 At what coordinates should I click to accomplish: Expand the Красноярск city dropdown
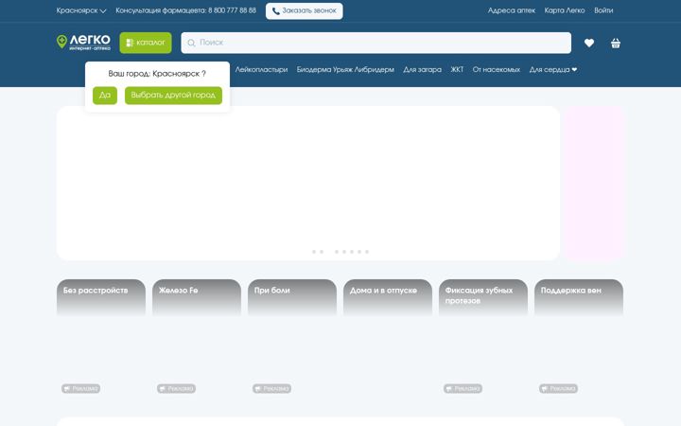pos(81,10)
